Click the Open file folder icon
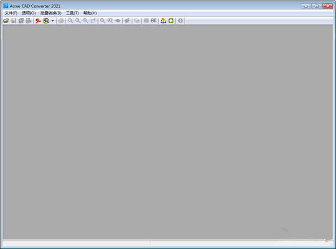This screenshot has width=336, height=249. coord(6,21)
